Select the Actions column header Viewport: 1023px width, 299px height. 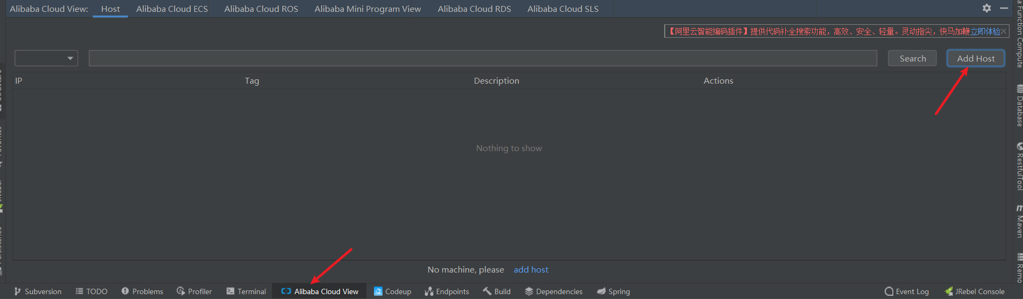[x=718, y=80]
